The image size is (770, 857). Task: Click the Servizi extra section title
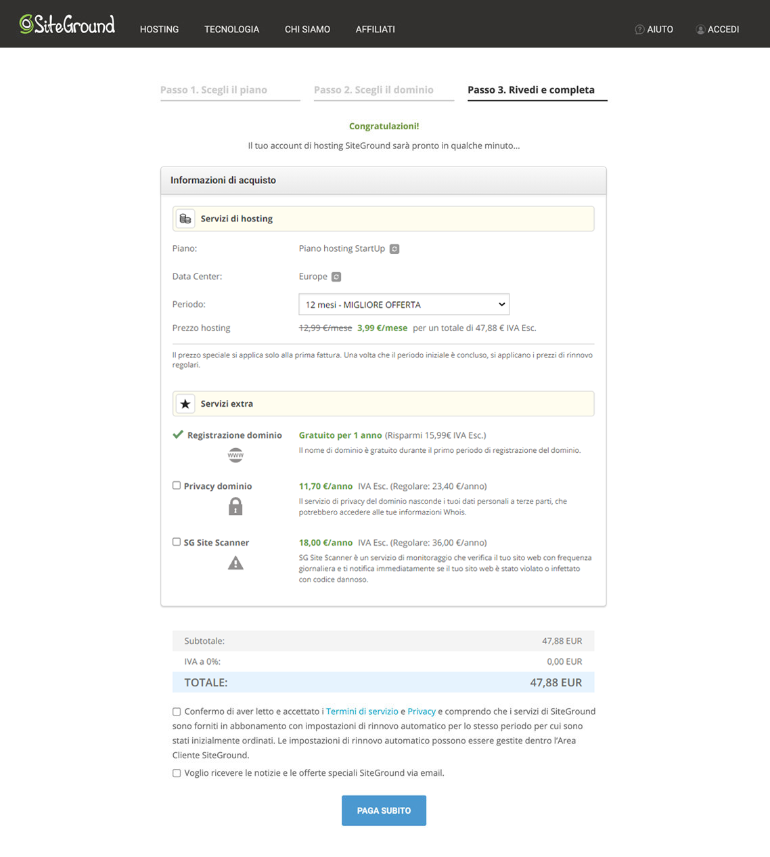pos(227,403)
